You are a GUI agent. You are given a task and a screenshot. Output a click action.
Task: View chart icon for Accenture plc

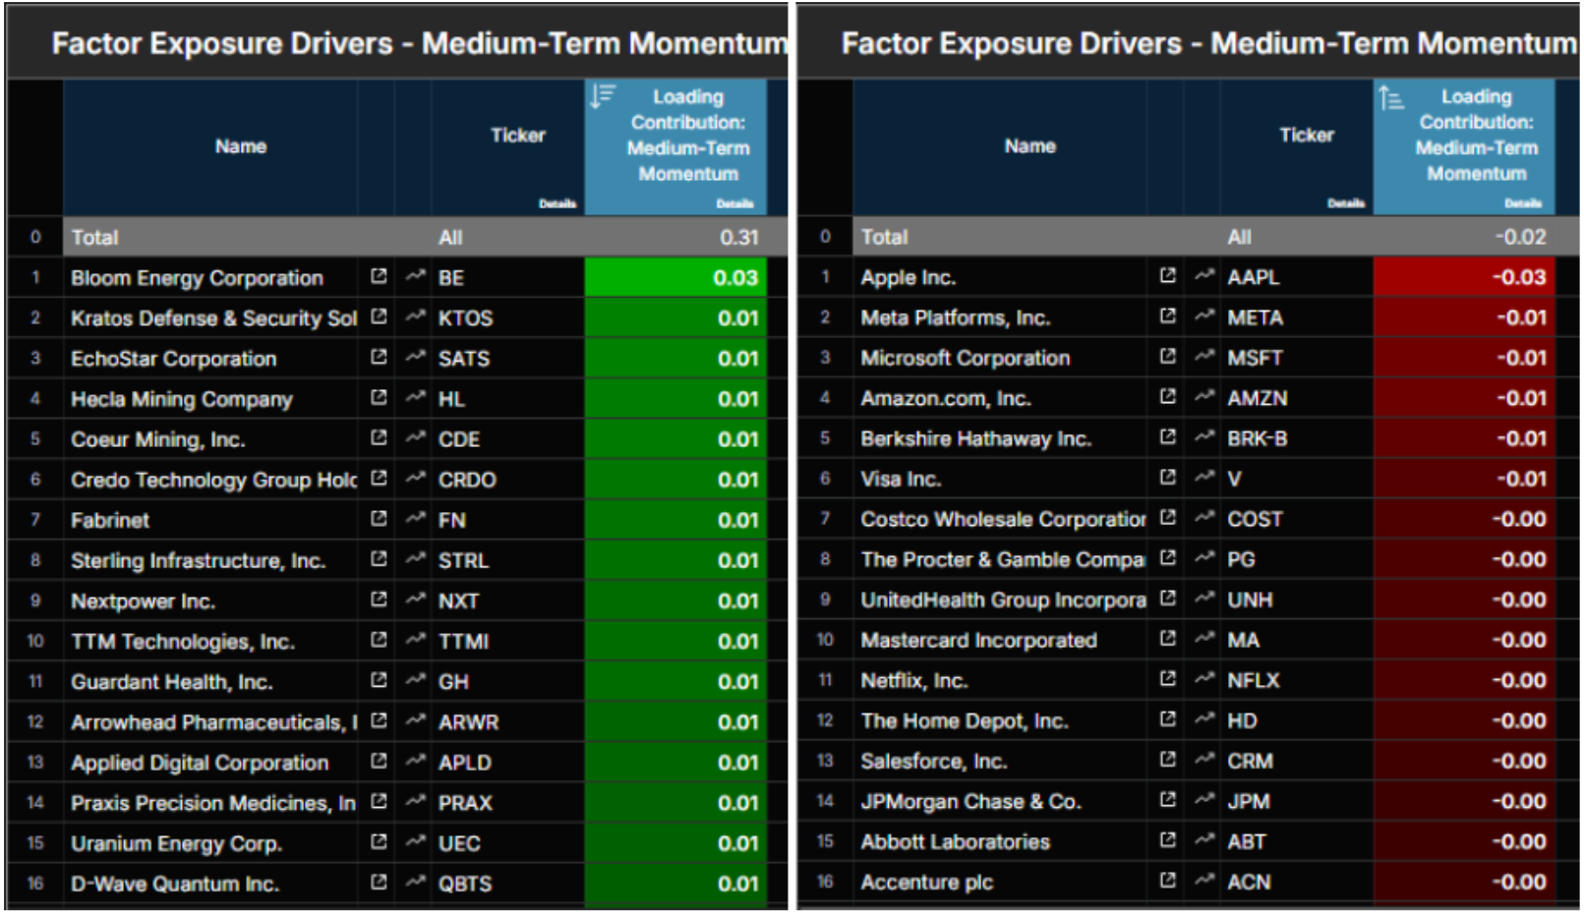pos(1204,882)
